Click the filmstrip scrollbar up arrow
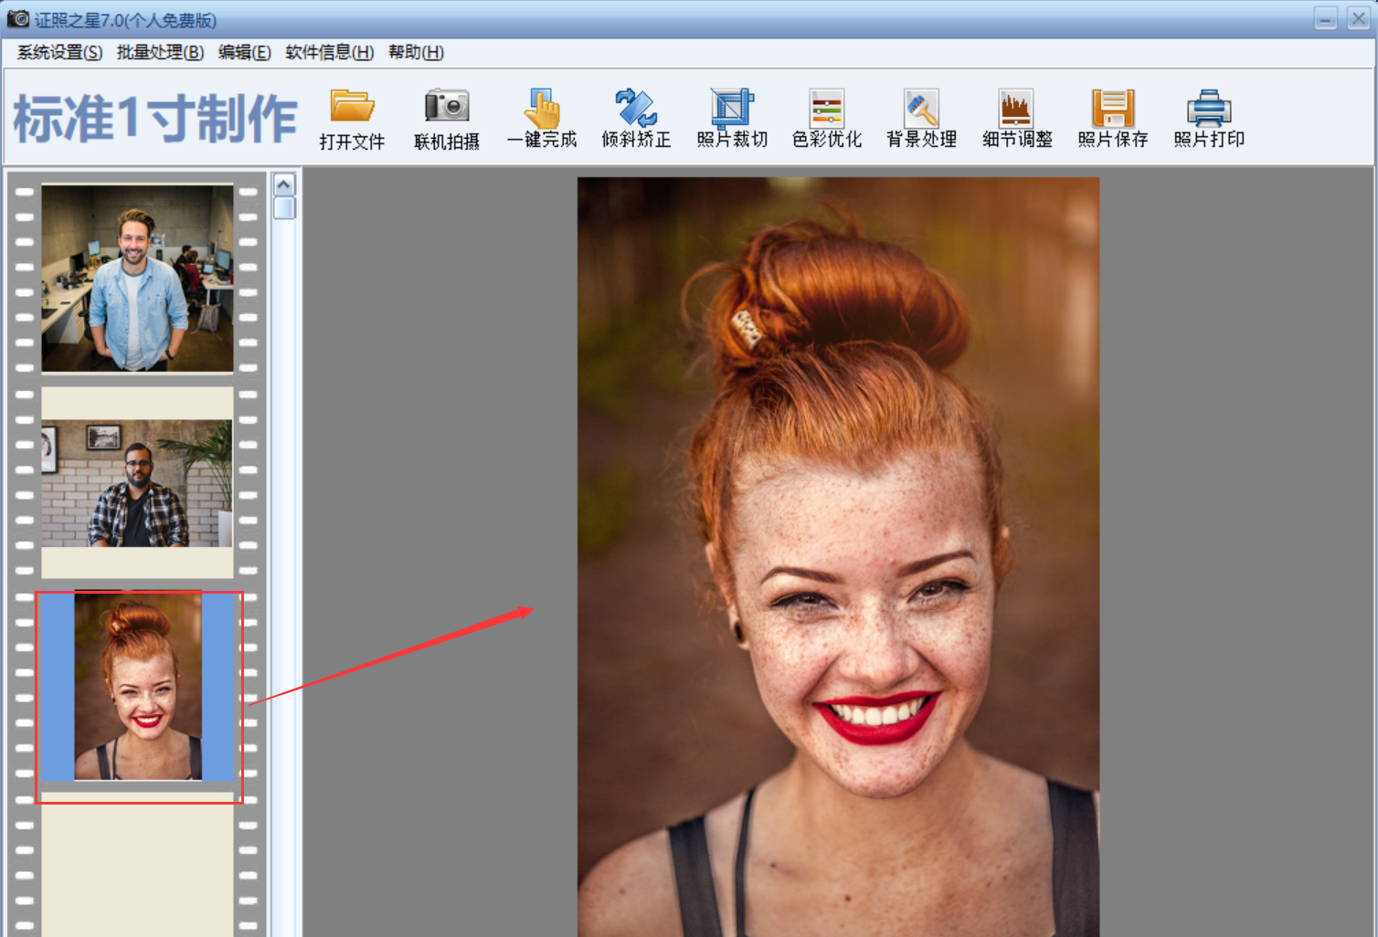Screen dimensions: 1378x937 point(284,184)
